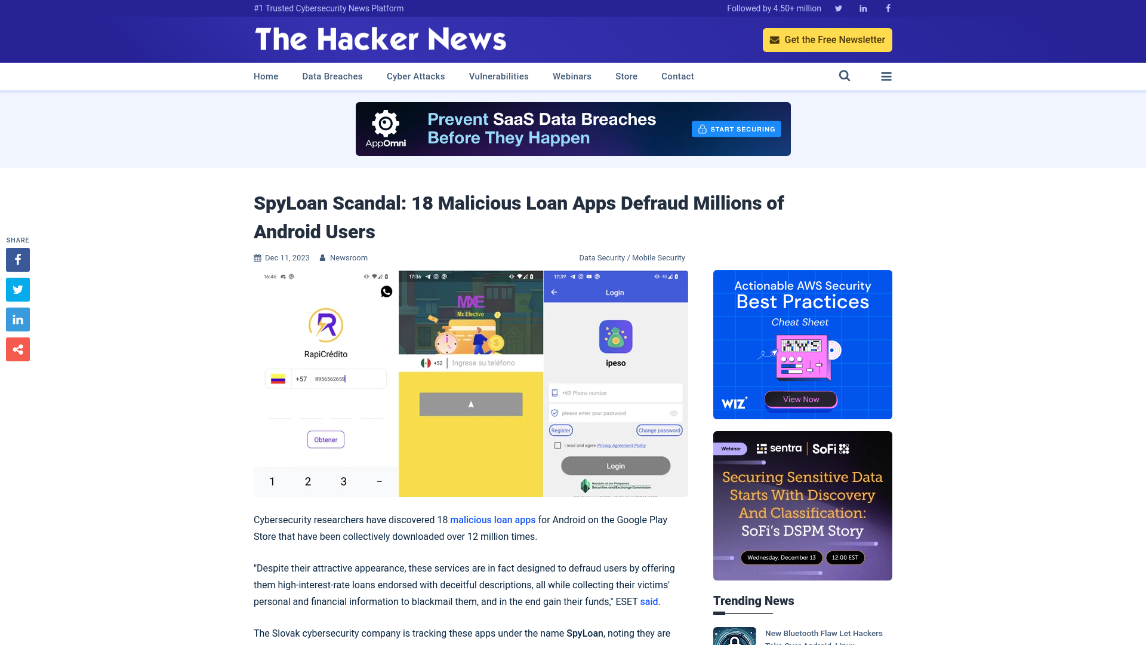Expand the navigation hamburger menu
The image size is (1146, 645).
[886, 76]
